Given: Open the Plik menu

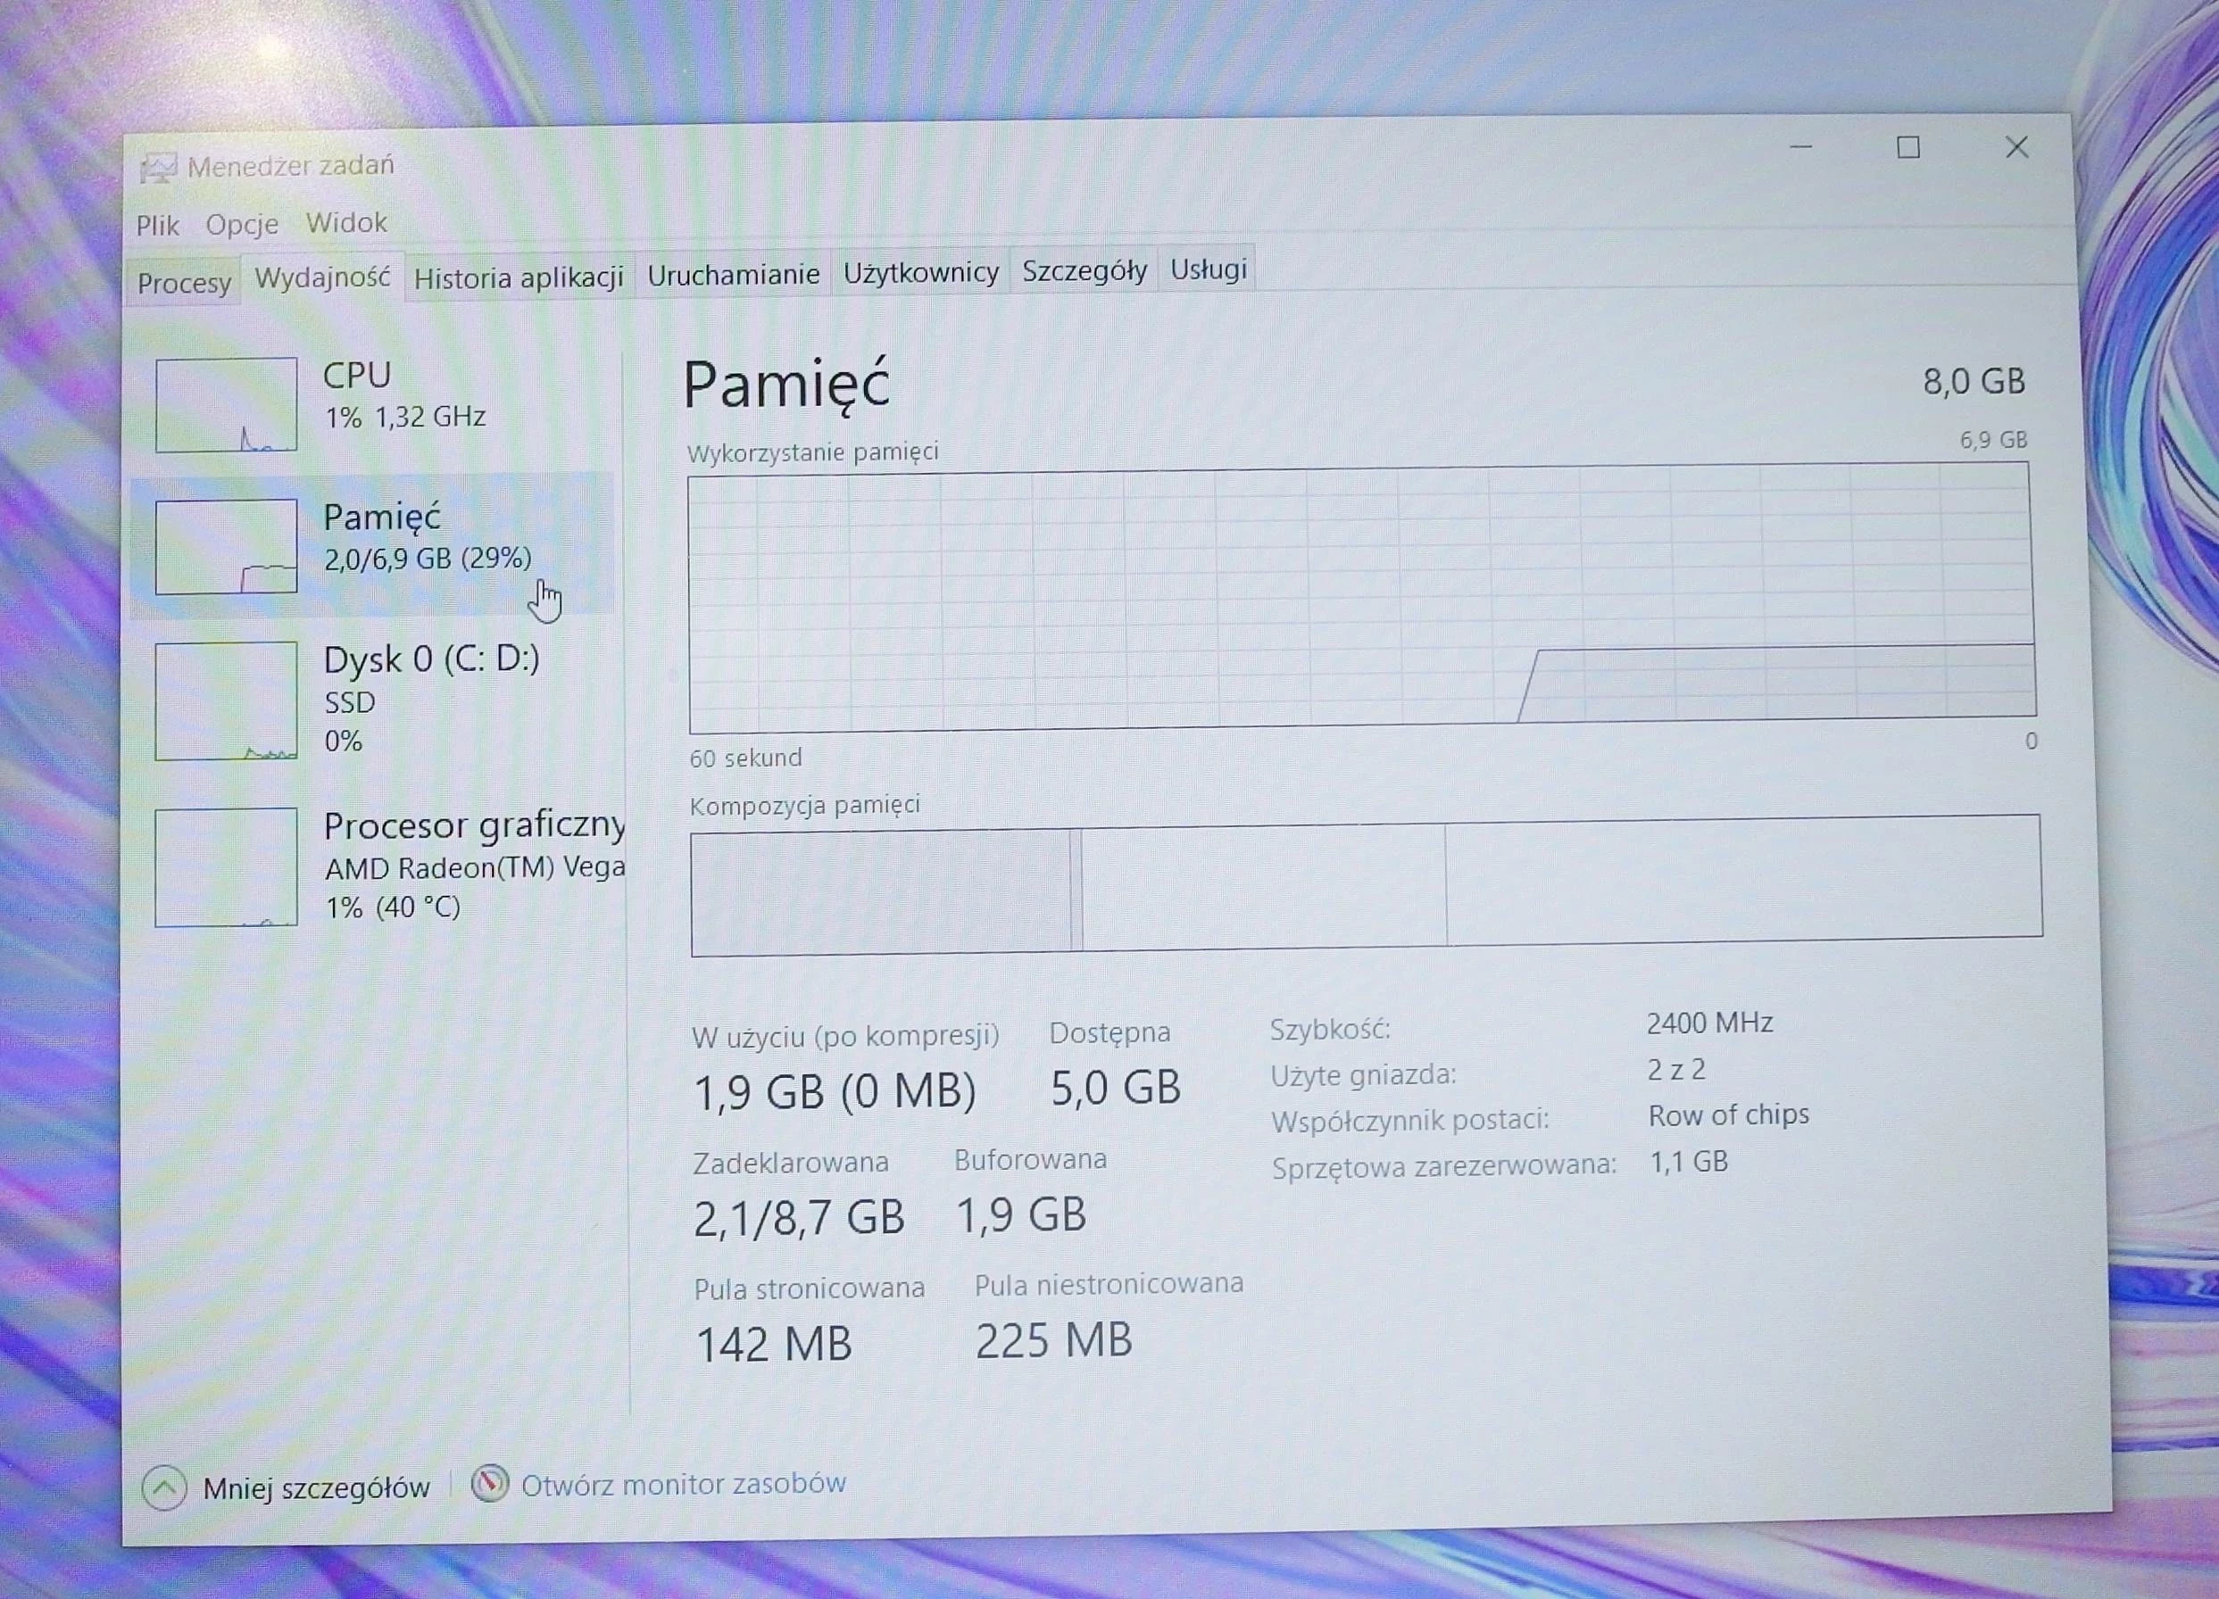Looking at the screenshot, I should pyautogui.click(x=156, y=226).
